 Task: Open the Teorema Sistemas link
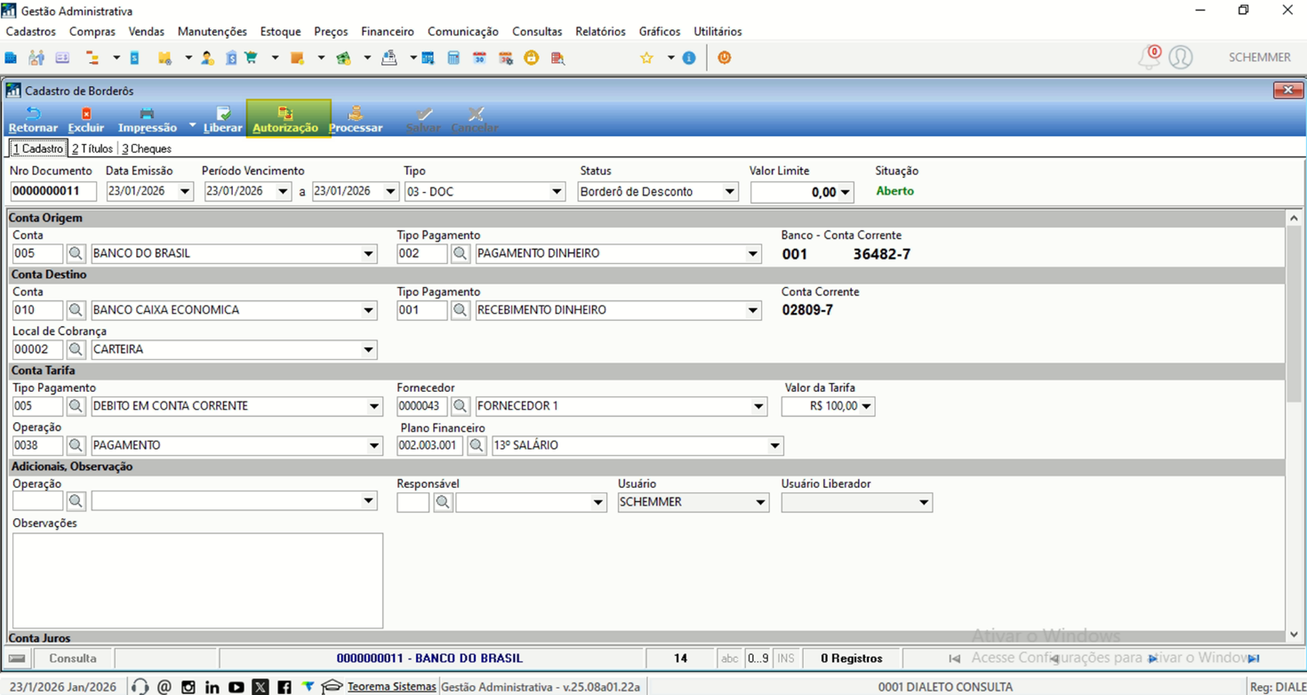tap(392, 686)
